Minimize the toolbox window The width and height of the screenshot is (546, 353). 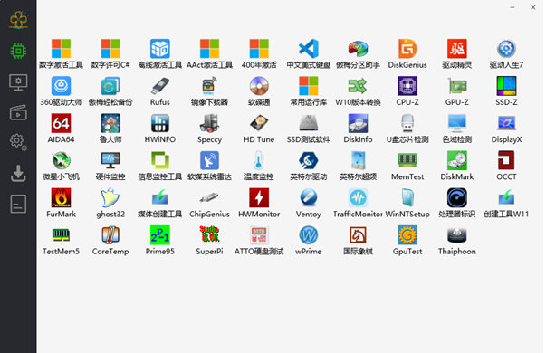coord(512,7)
